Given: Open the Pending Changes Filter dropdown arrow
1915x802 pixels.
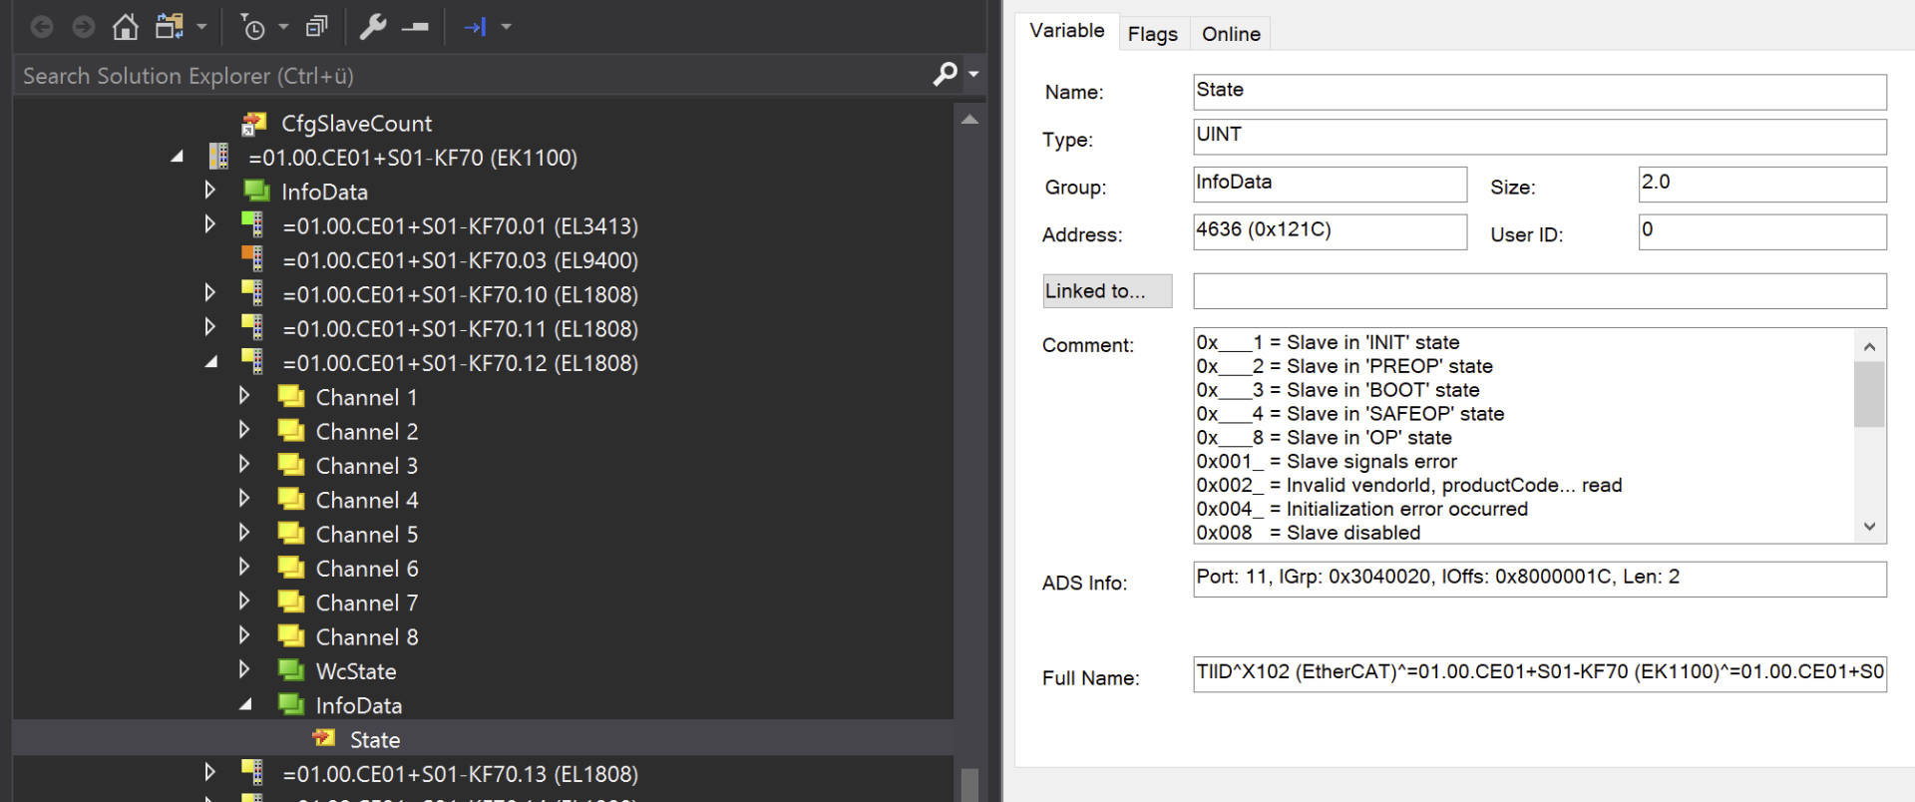Looking at the screenshot, I should [x=283, y=27].
